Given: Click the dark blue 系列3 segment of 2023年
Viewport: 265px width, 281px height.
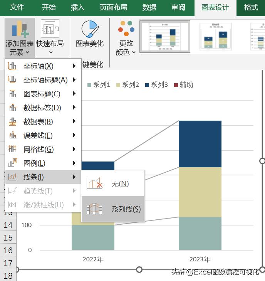Looking at the screenshot, I should point(200,144).
